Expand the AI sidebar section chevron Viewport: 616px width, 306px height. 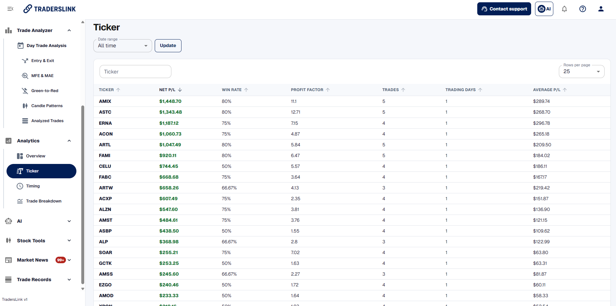coord(69,221)
